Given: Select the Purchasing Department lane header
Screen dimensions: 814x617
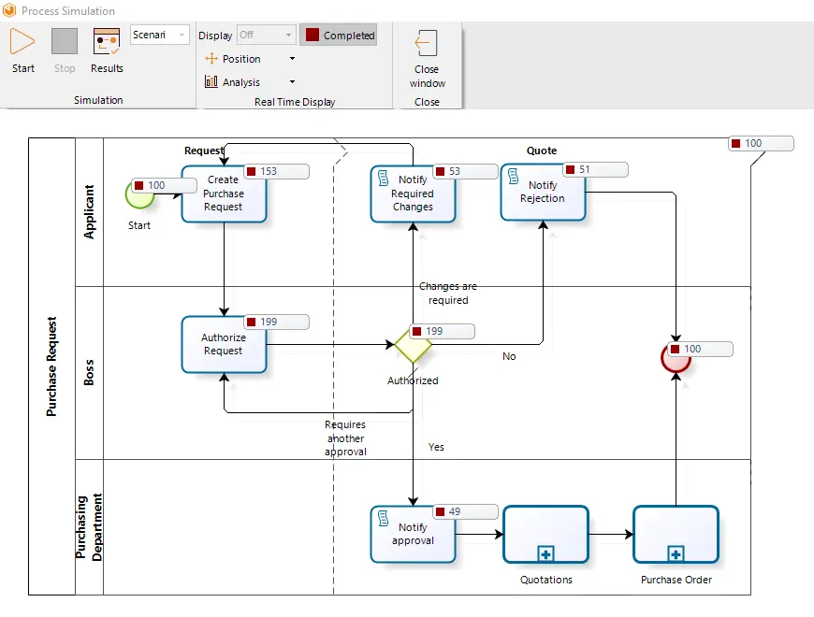Looking at the screenshot, I should (89, 527).
